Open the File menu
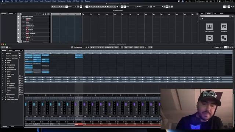Viewport: 235px width, 132px height. 12,1
